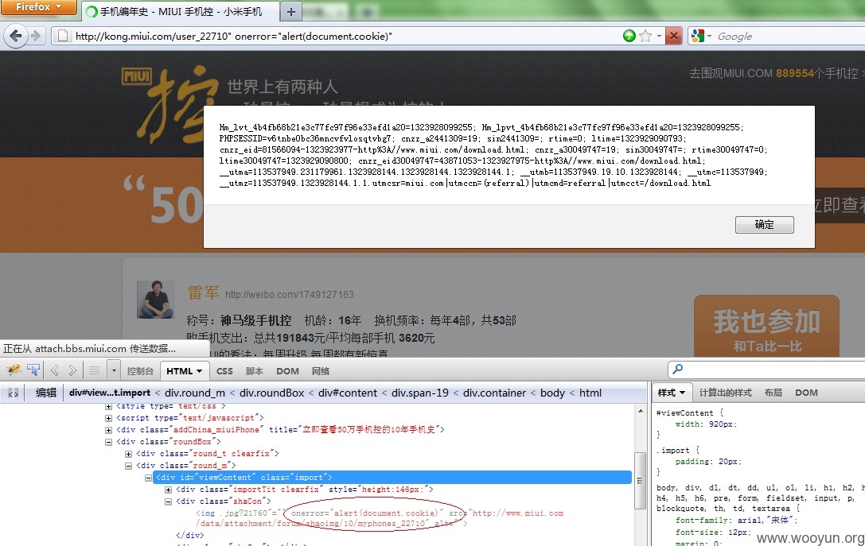Expand the round_t clearfix div node
The width and height of the screenshot is (865, 546).
pos(129,454)
